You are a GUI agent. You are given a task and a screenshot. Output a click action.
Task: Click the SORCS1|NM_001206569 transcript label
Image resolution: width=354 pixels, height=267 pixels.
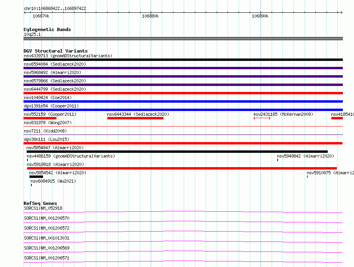tap(47, 248)
